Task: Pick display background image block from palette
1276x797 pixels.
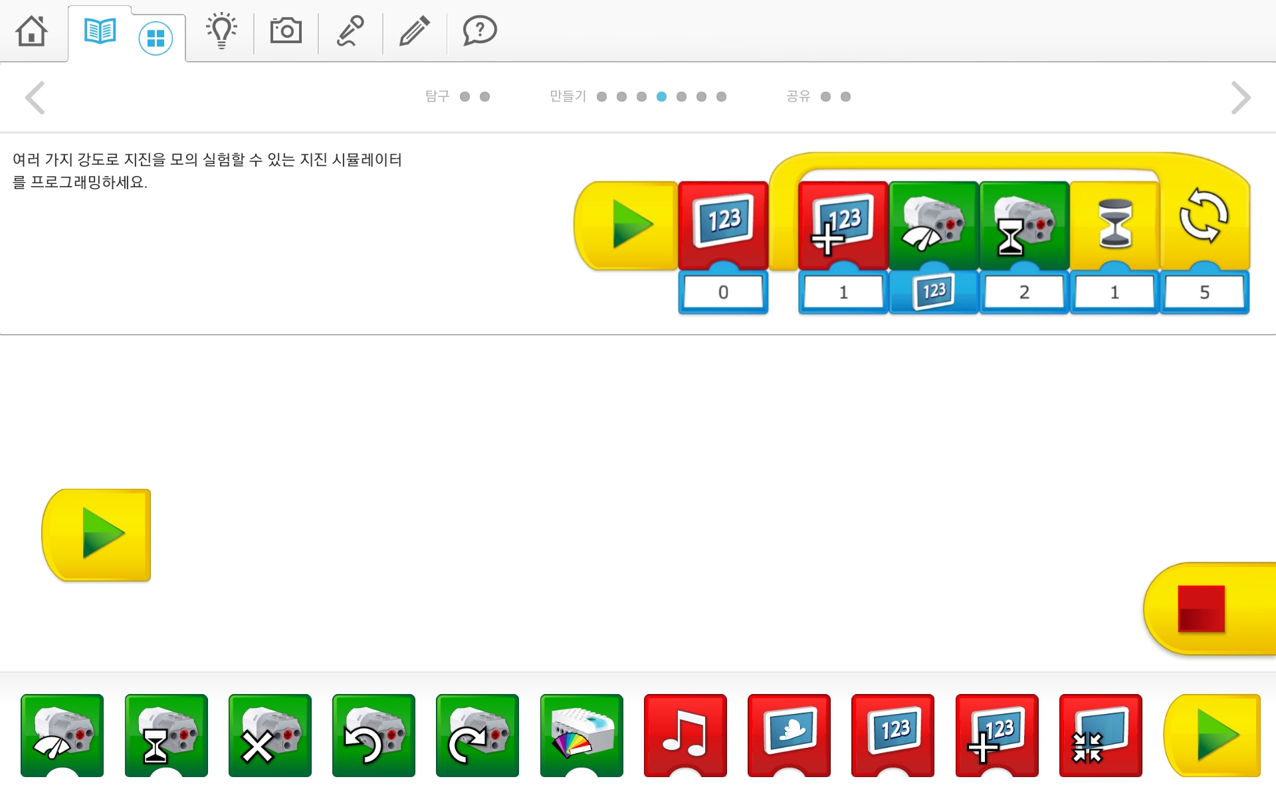Action: point(789,735)
